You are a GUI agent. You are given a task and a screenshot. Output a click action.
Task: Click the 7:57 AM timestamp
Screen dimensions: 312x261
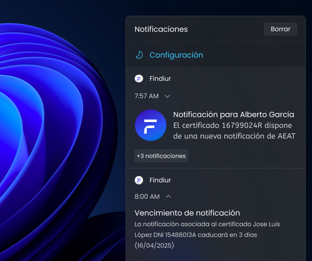point(146,96)
